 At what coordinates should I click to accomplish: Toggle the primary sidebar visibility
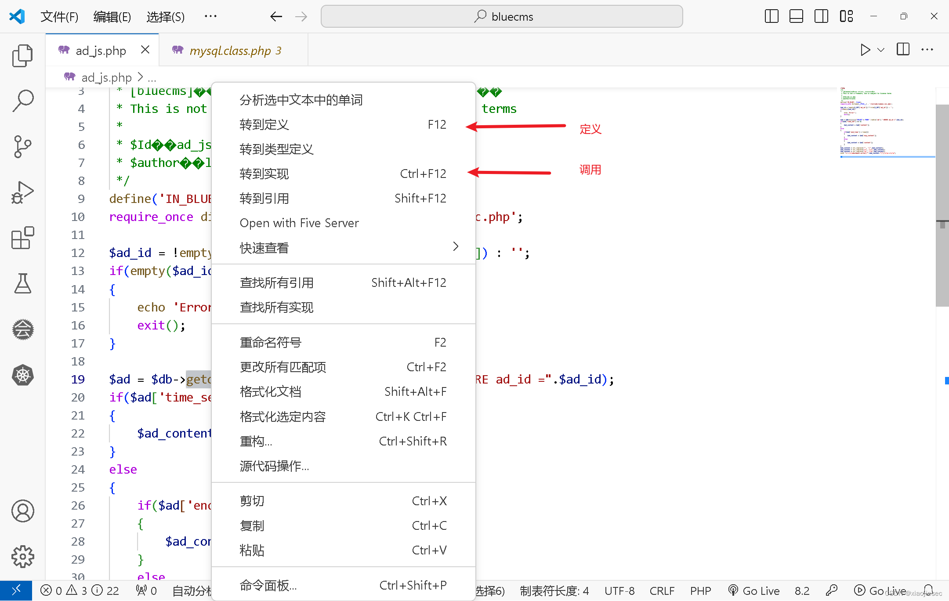click(771, 16)
